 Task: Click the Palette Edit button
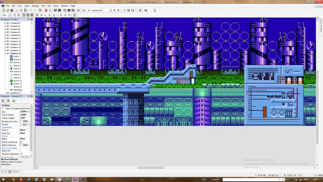pyautogui.click(x=25, y=124)
